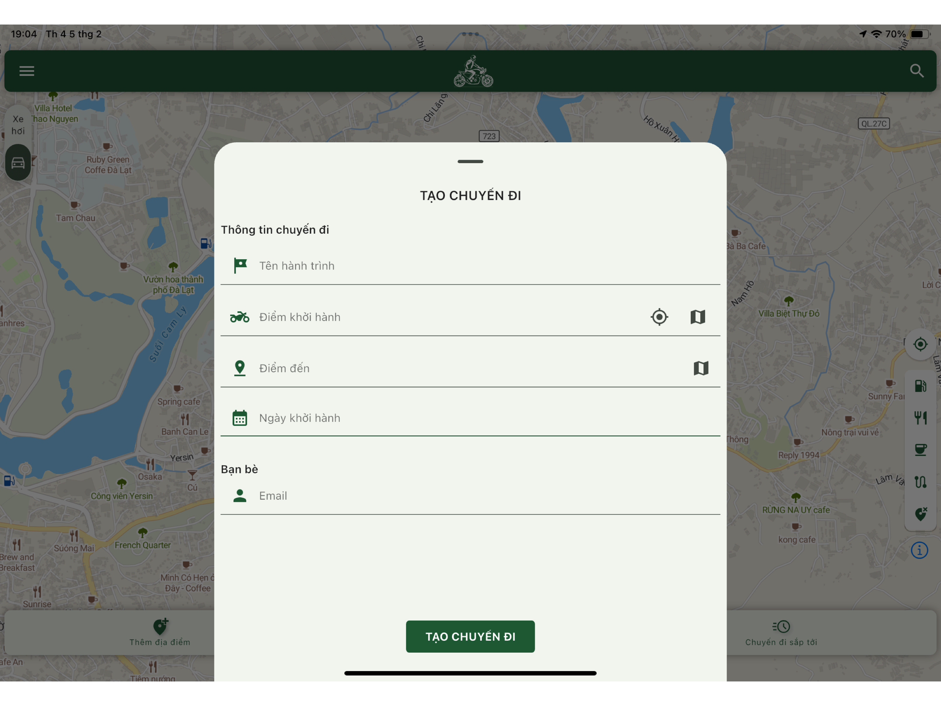Use current location for Điểm khởi hành

pyautogui.click(x=659, y=317)
